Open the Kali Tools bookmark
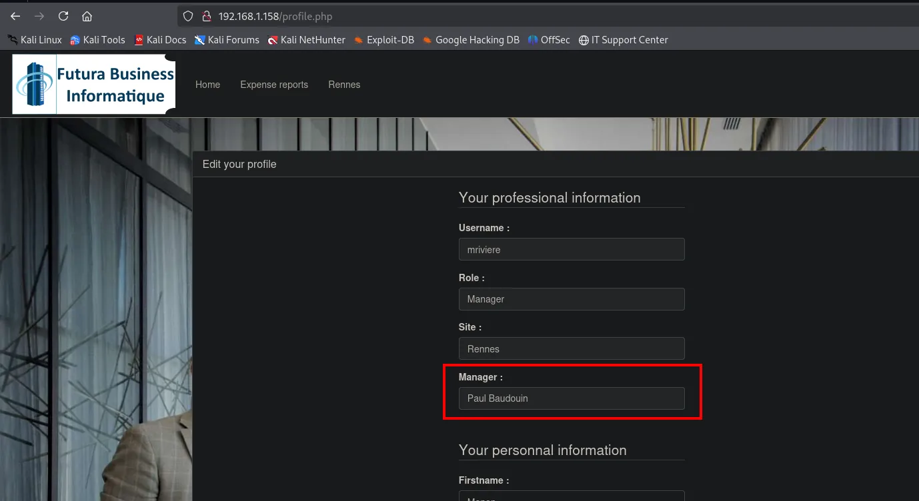 97,40
